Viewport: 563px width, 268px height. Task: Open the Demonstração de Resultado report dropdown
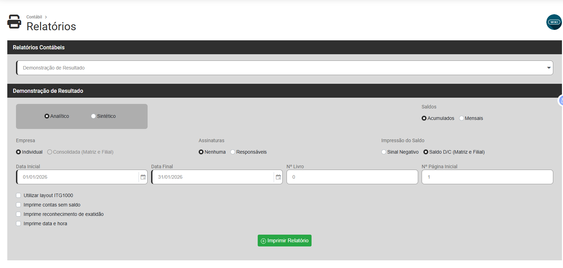point(284,68)
